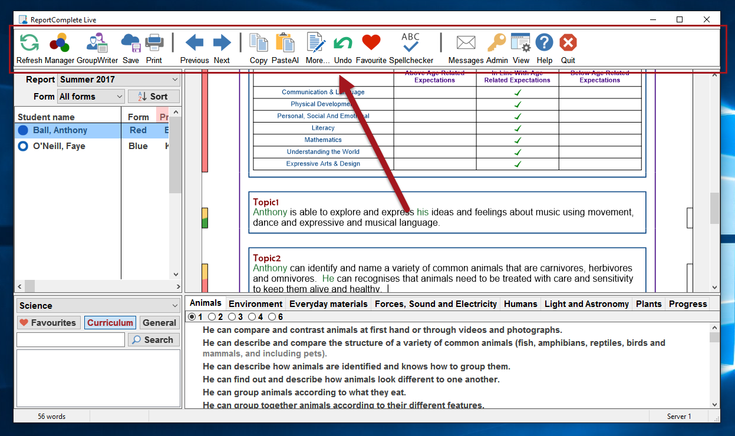
Task: Open the Report dropdown showing Summer 2017
Action: coord(118,80)
